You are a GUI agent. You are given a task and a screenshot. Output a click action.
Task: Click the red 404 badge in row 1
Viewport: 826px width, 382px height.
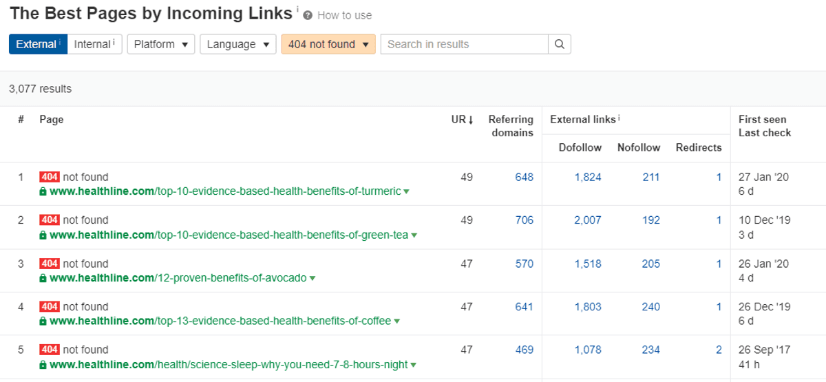(50, 177)
